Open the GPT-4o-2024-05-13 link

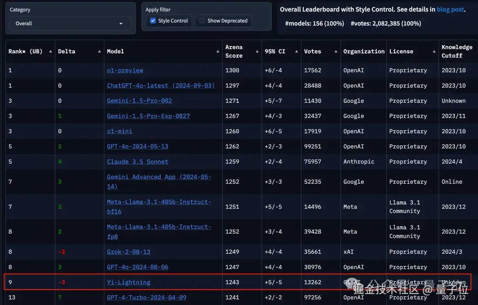pos(138,147)
